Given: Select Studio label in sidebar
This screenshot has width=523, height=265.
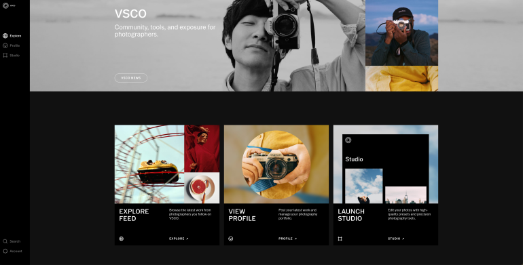Looking at the screenshot, I should 15,56.
